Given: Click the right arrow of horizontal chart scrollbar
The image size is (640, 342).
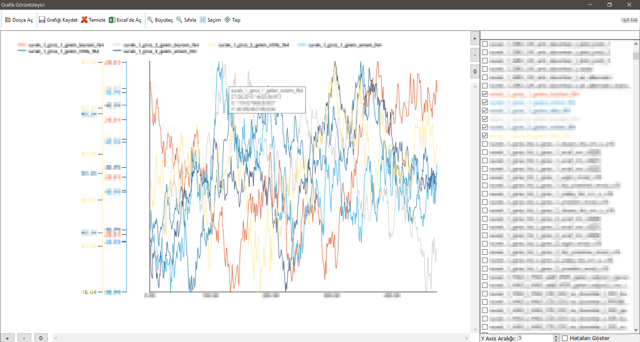Looking at the screenshot, I should coord(467,338).
